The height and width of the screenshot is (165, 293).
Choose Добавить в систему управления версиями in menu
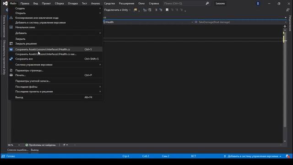(x=55, y=22)
